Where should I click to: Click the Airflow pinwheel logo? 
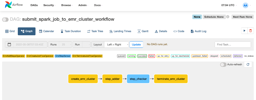click(8, 5)
